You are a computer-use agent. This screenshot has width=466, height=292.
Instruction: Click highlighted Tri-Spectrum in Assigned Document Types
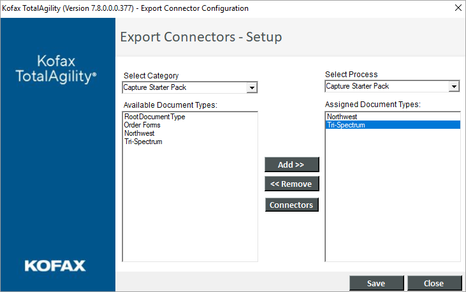346,125
